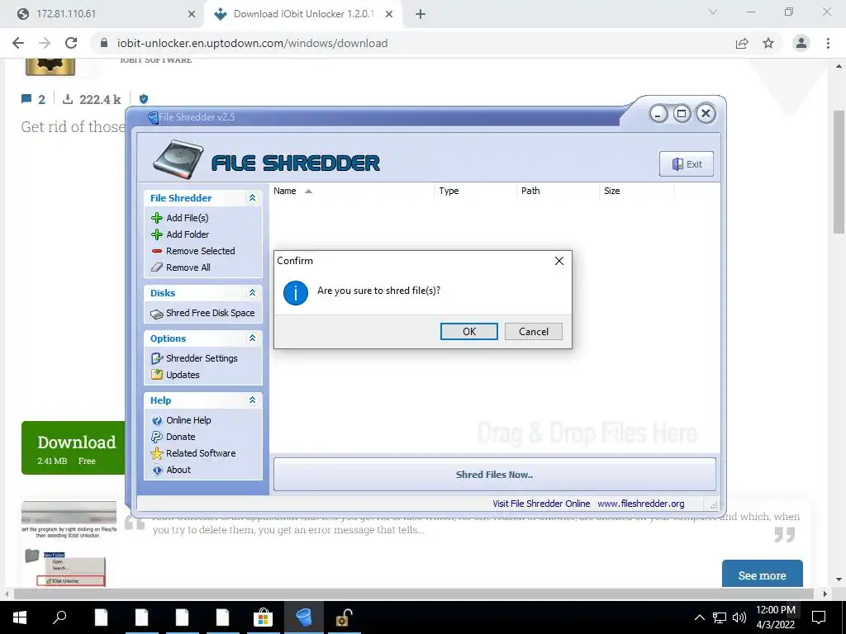Select the Download IObit Unlocker tab
The height and width of the screenshot is (634, 846).
point(302,14)
